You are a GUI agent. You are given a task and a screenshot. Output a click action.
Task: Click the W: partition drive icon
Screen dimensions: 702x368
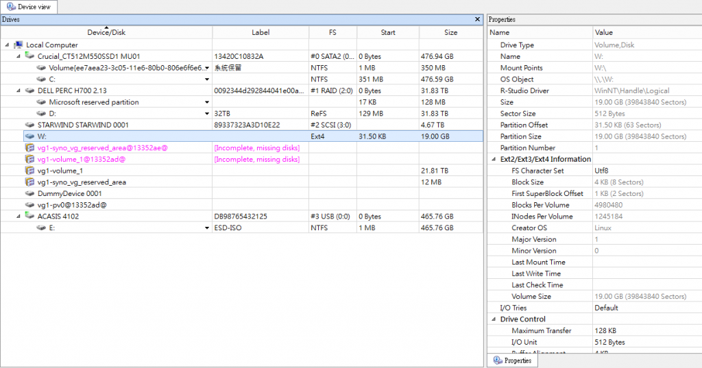pos(29,136)
